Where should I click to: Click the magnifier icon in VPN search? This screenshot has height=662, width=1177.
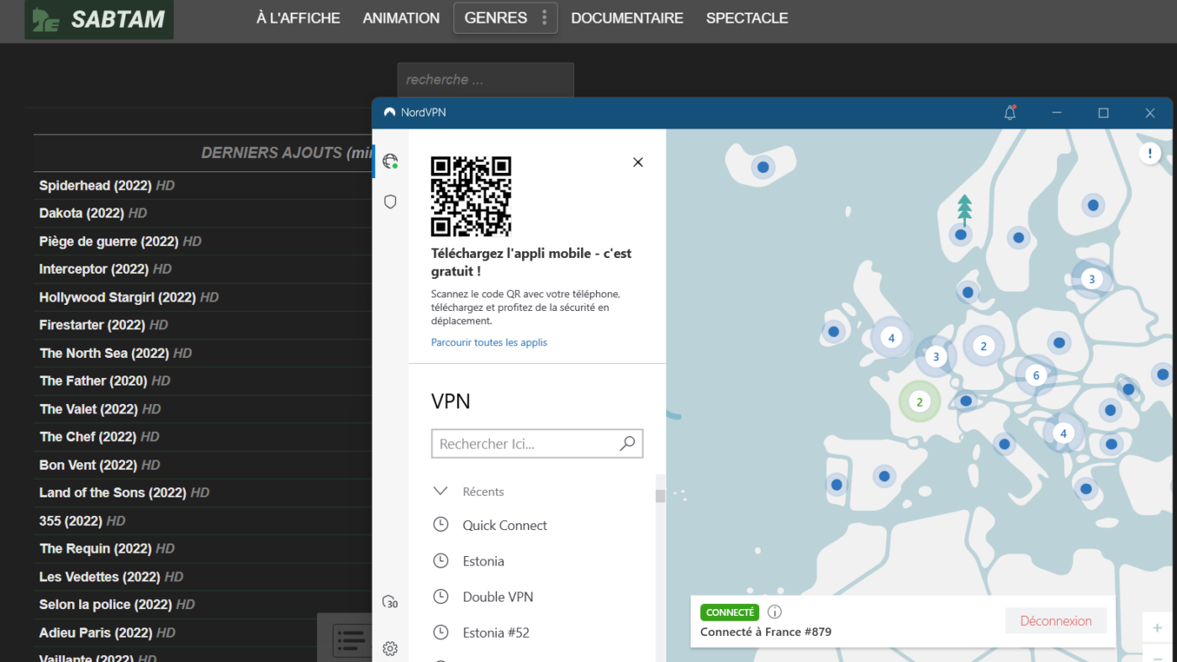click(627, 444)
